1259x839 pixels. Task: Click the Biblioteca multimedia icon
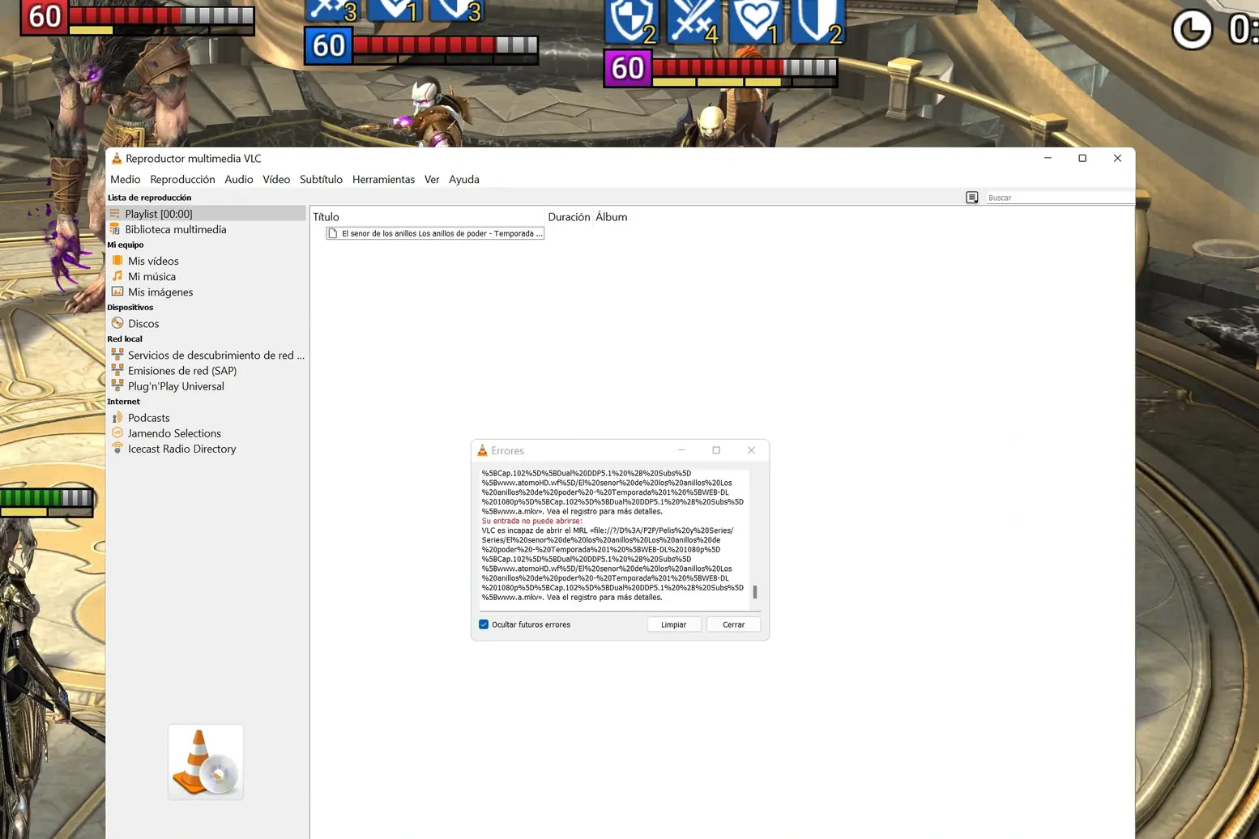[x=115, y=229]
